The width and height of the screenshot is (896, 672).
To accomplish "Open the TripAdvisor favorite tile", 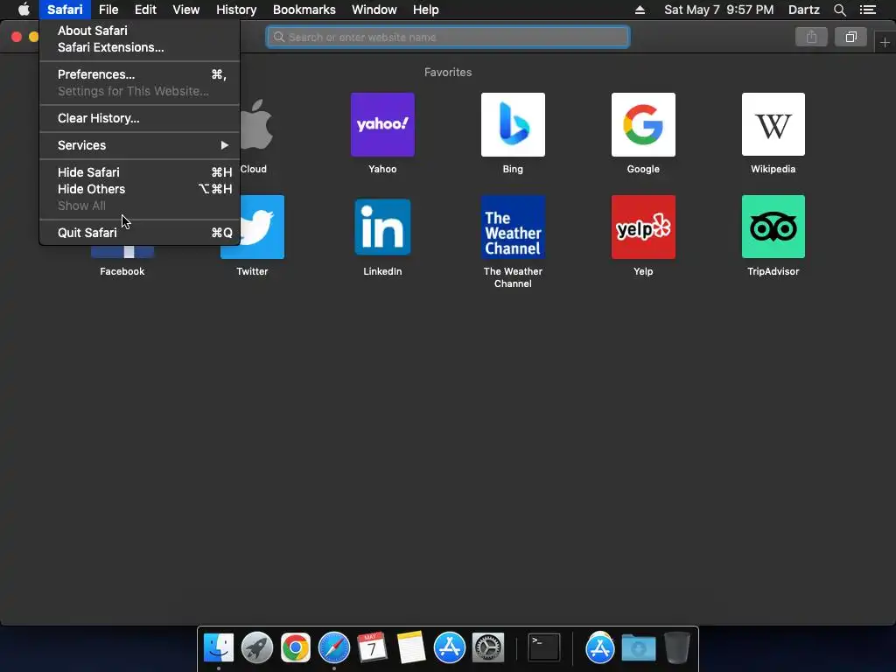I will click(x=773, y=227).
